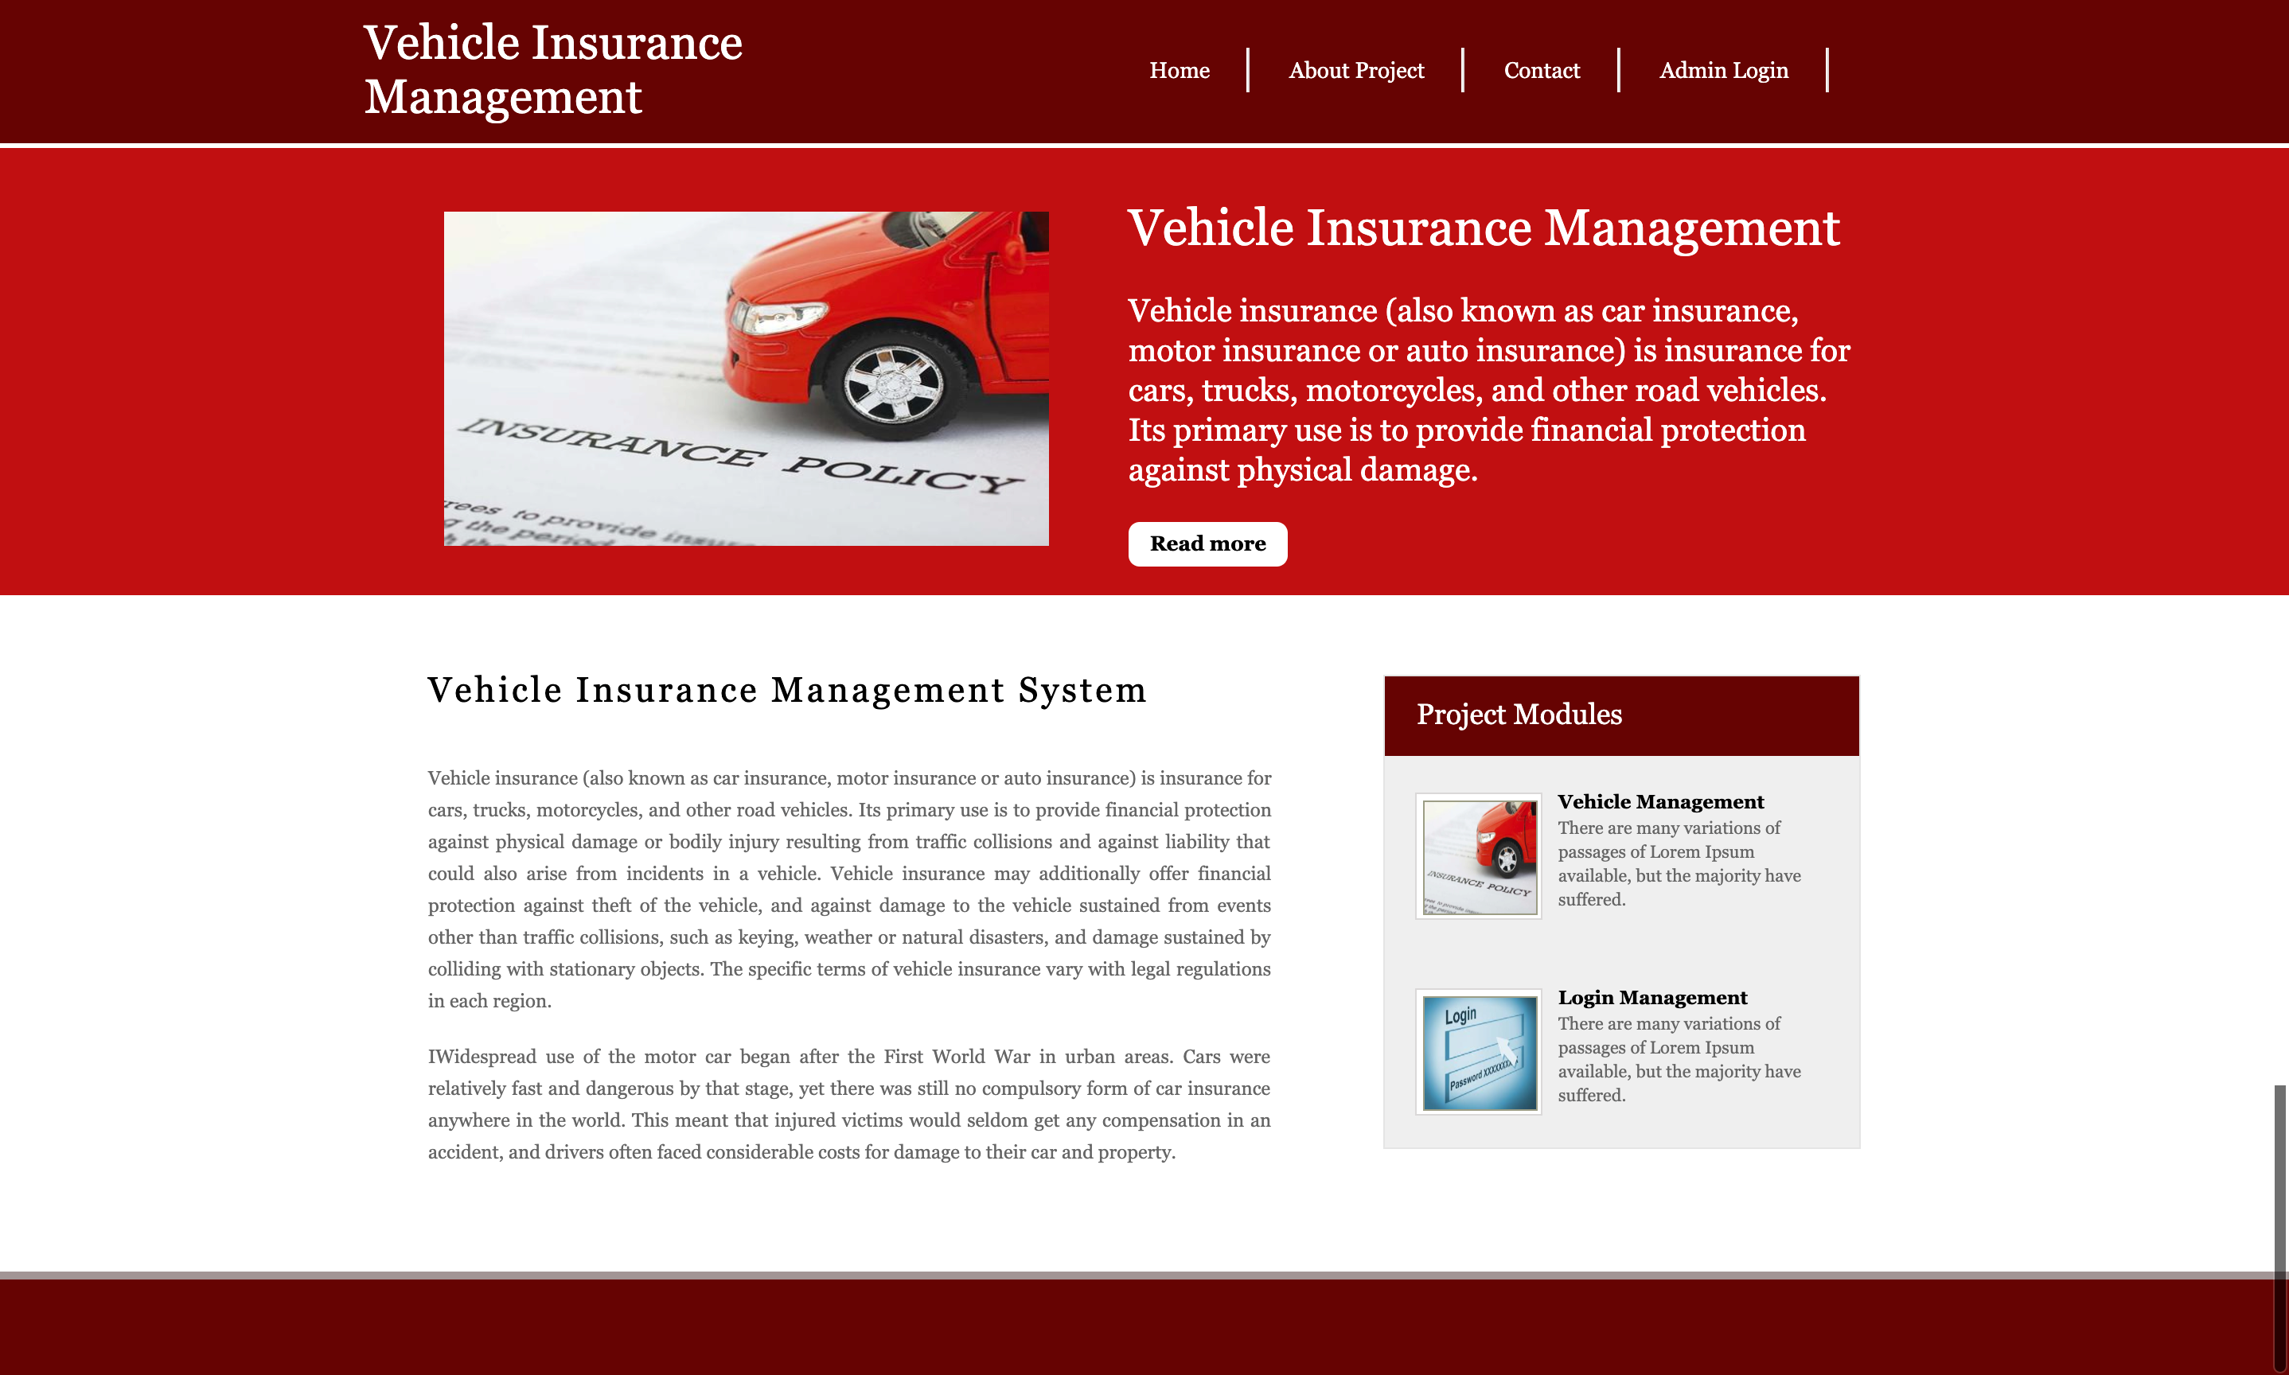Click the Login Management module icon

[1478, 1051]
